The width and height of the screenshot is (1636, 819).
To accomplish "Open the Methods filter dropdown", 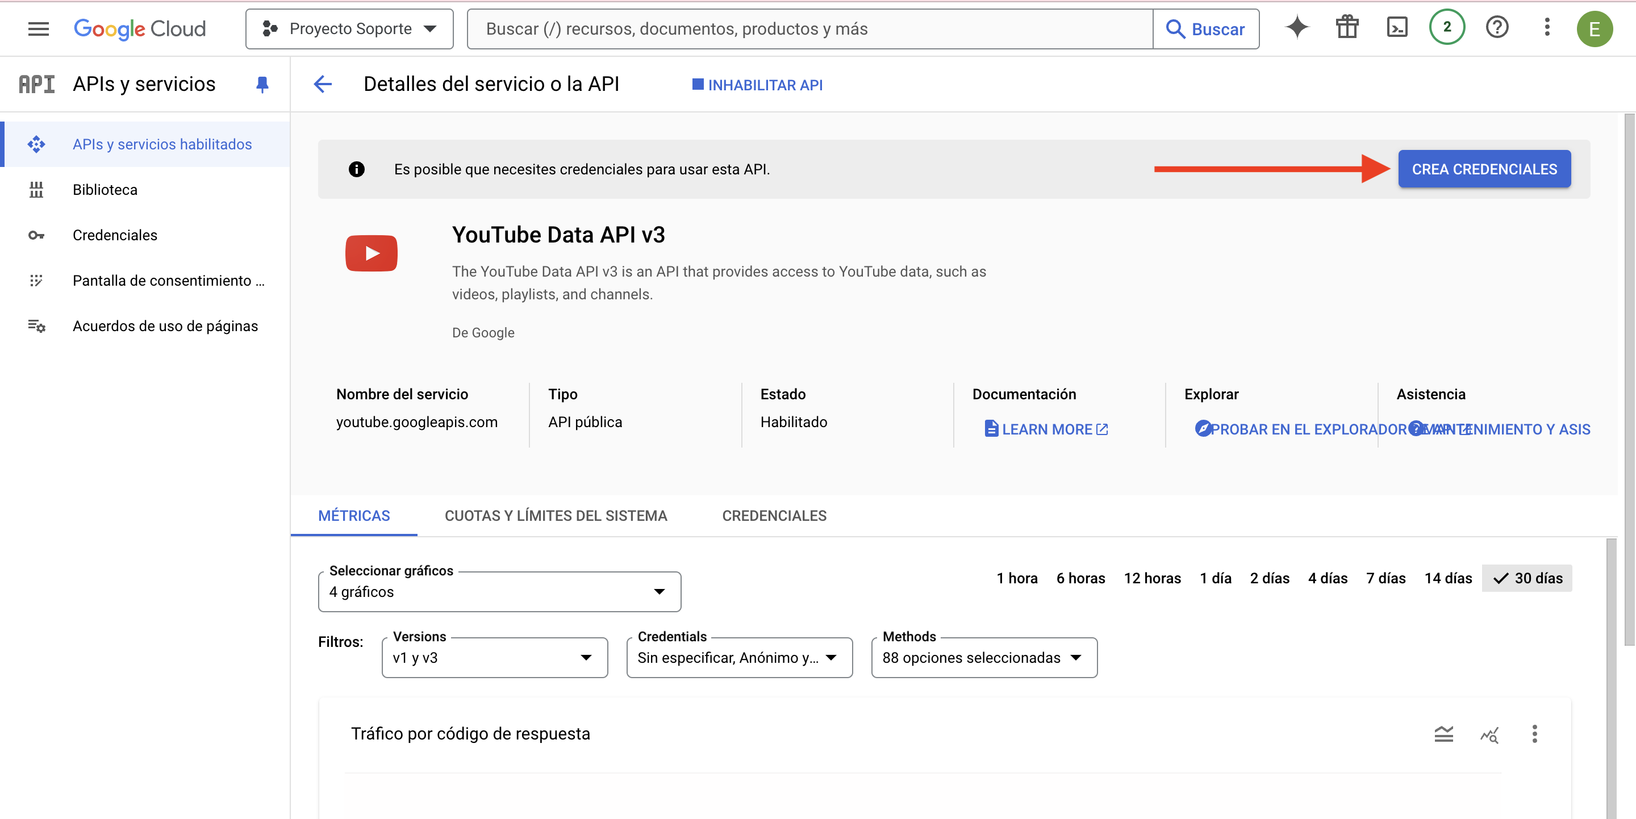I will click(984, 658).
